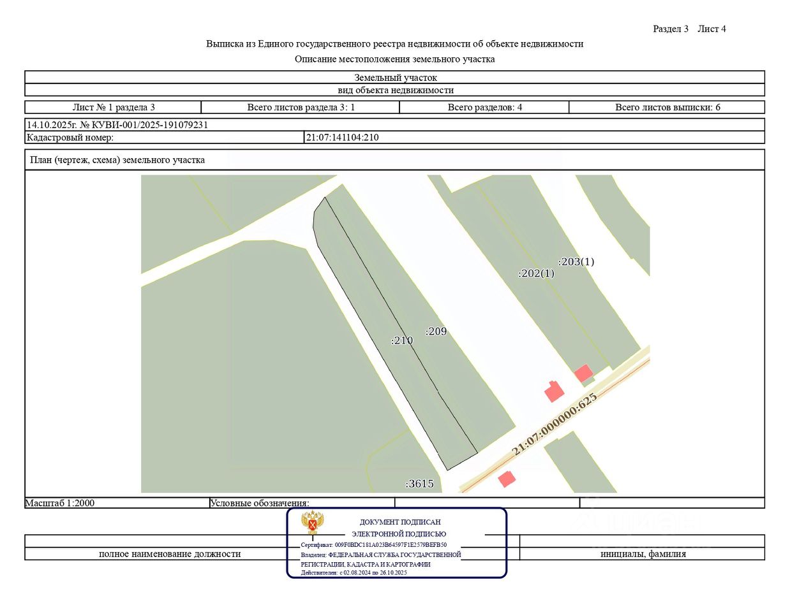Click 'Лист № 1 раздела 3' cell

click(x=114, y=107)
